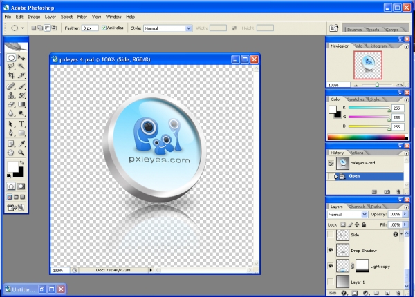
Task: Select the Blur tool
Action: (x=11, y=113)
